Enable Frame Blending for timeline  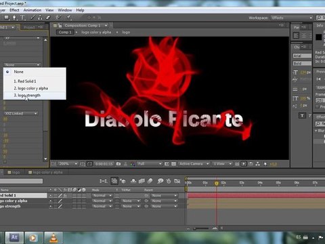pyautogui.click(x=142, y=181)
